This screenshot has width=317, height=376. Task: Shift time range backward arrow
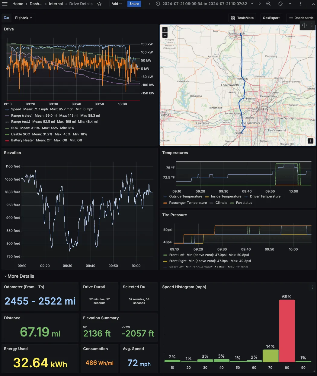pos(150,4)
